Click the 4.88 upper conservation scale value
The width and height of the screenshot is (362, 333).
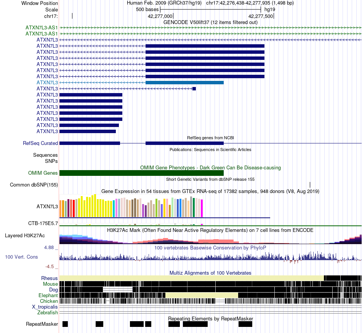pyautogui.click(x=49, y=248)
